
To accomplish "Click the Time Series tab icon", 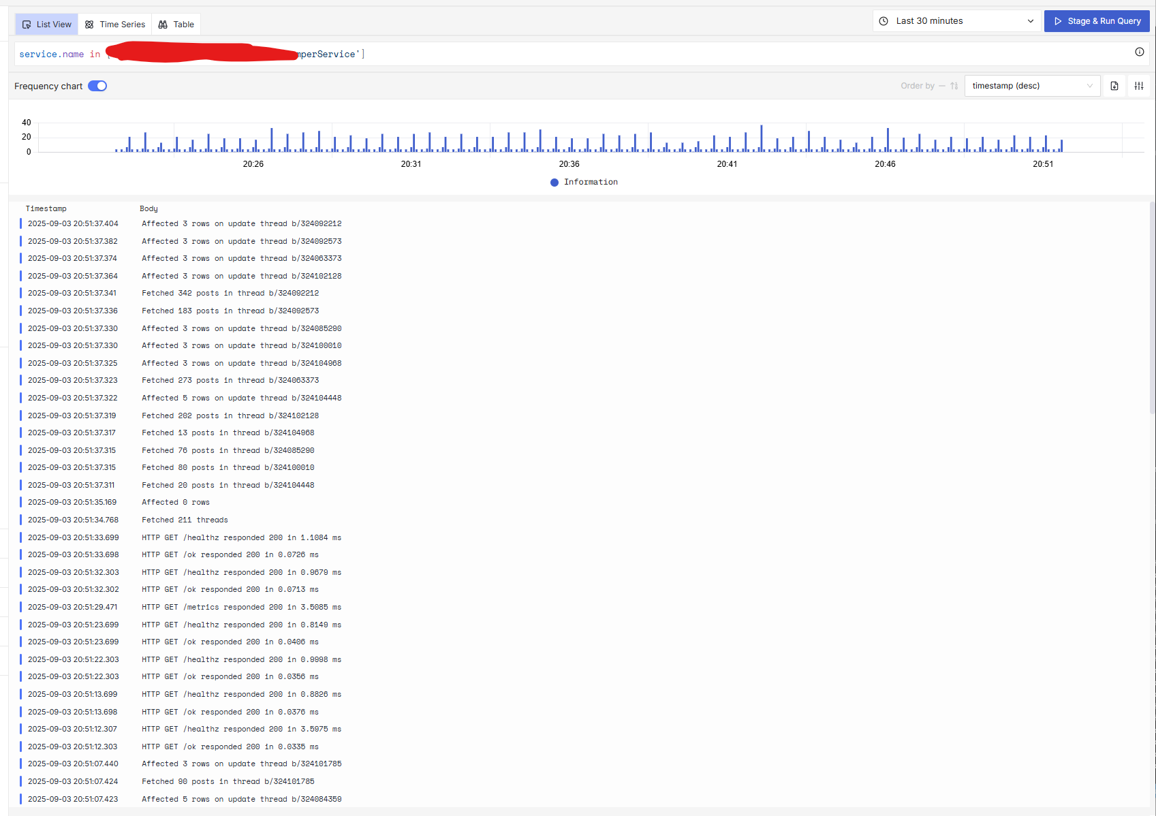I will pyautogui.click(x=89, y=25).
